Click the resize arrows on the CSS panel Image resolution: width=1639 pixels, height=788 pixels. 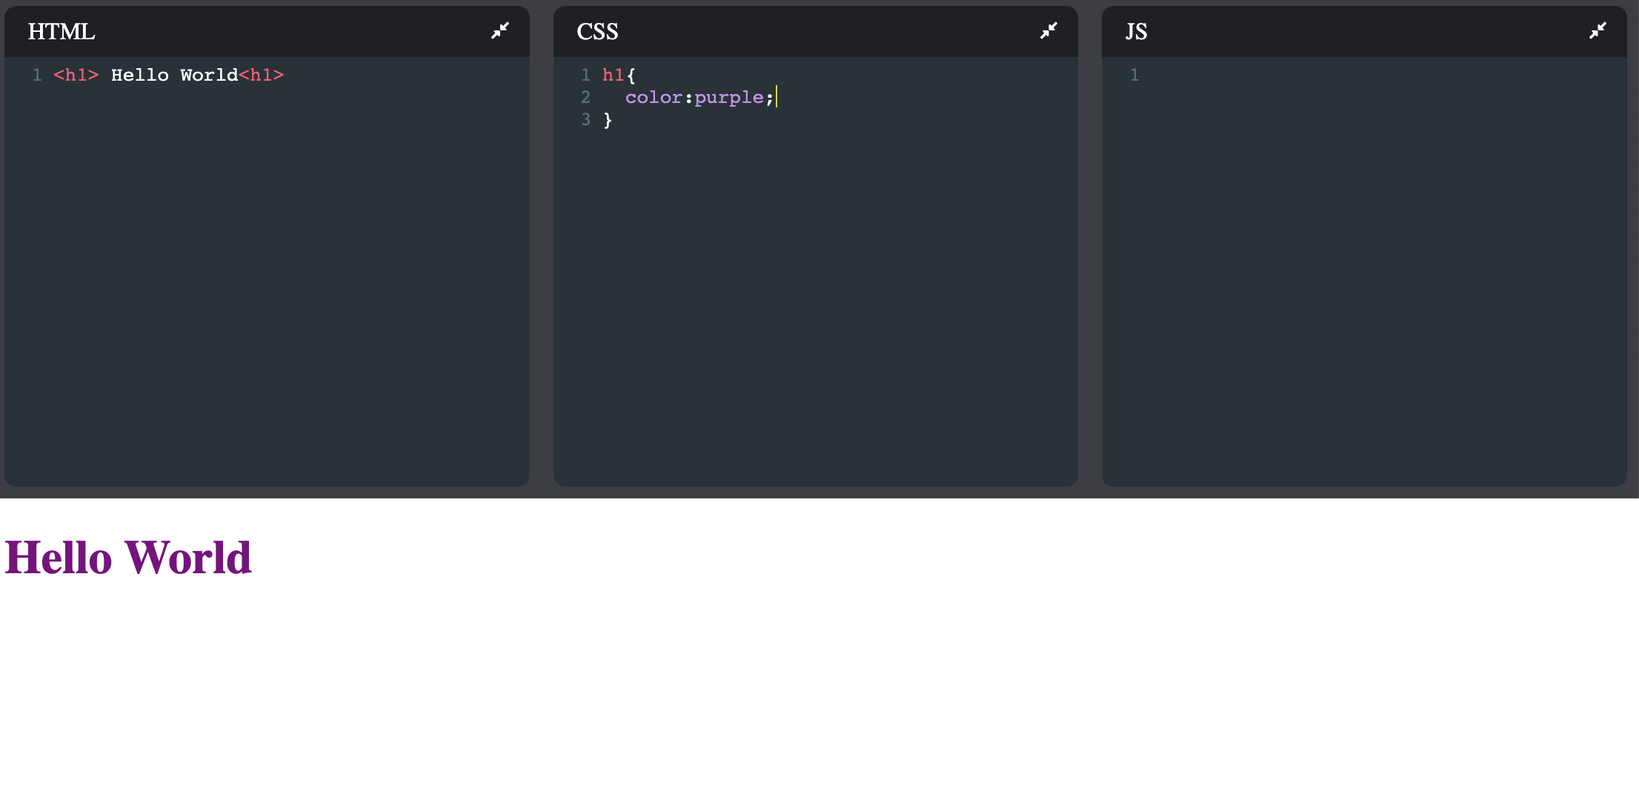pyautogui.click(x=1048, y=31)
